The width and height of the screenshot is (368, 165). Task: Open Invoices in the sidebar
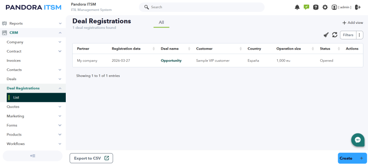pos(14,61)
